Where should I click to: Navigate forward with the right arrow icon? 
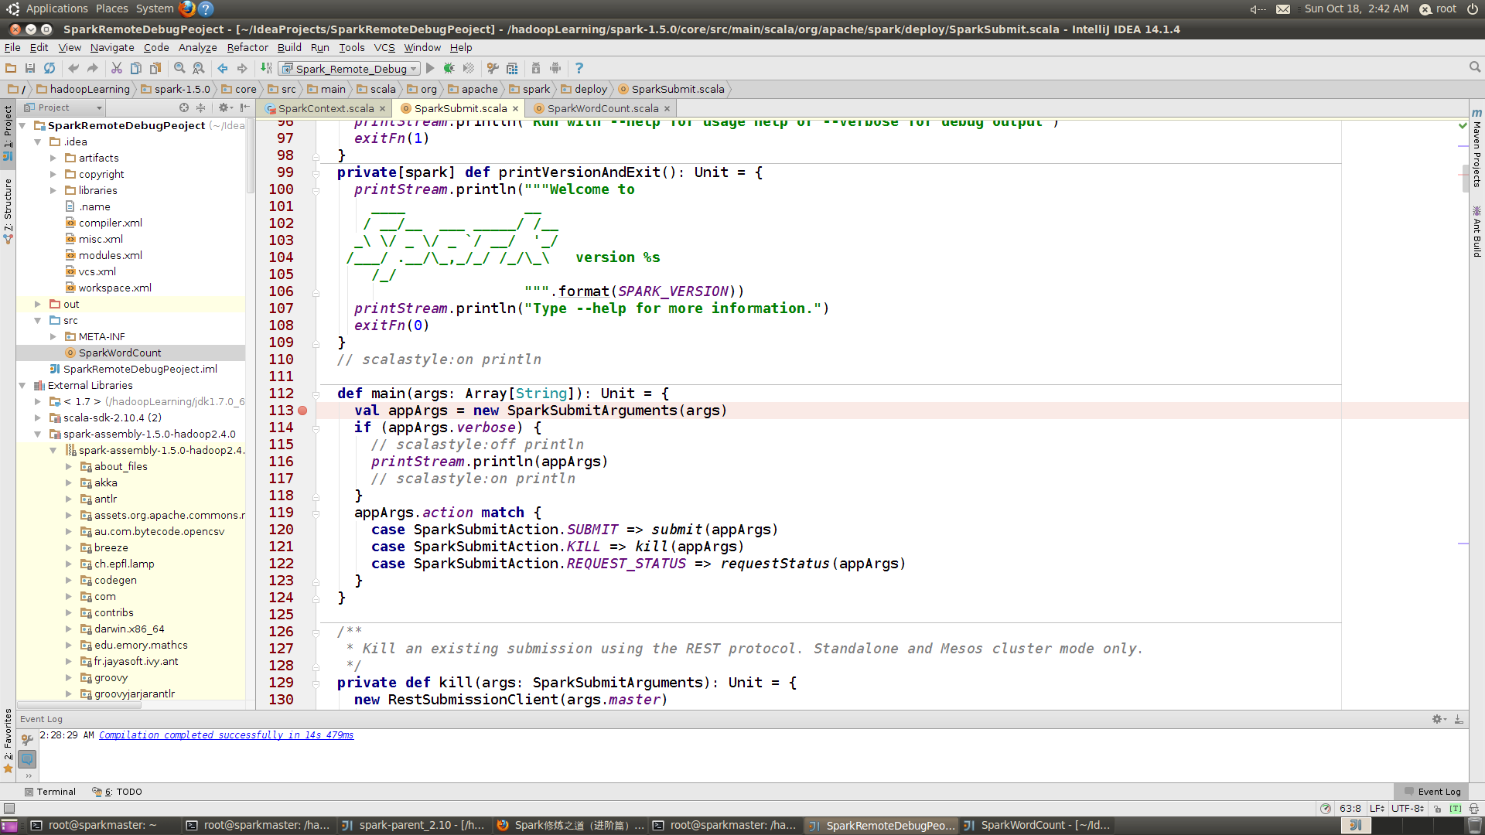(242, 68)
